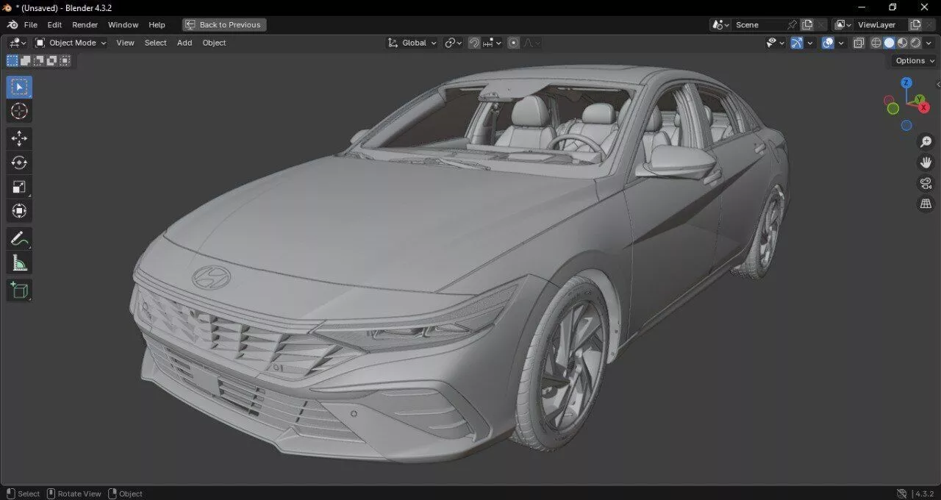
Task: Open the Object Mode dropdown
Action: (71, 43)
